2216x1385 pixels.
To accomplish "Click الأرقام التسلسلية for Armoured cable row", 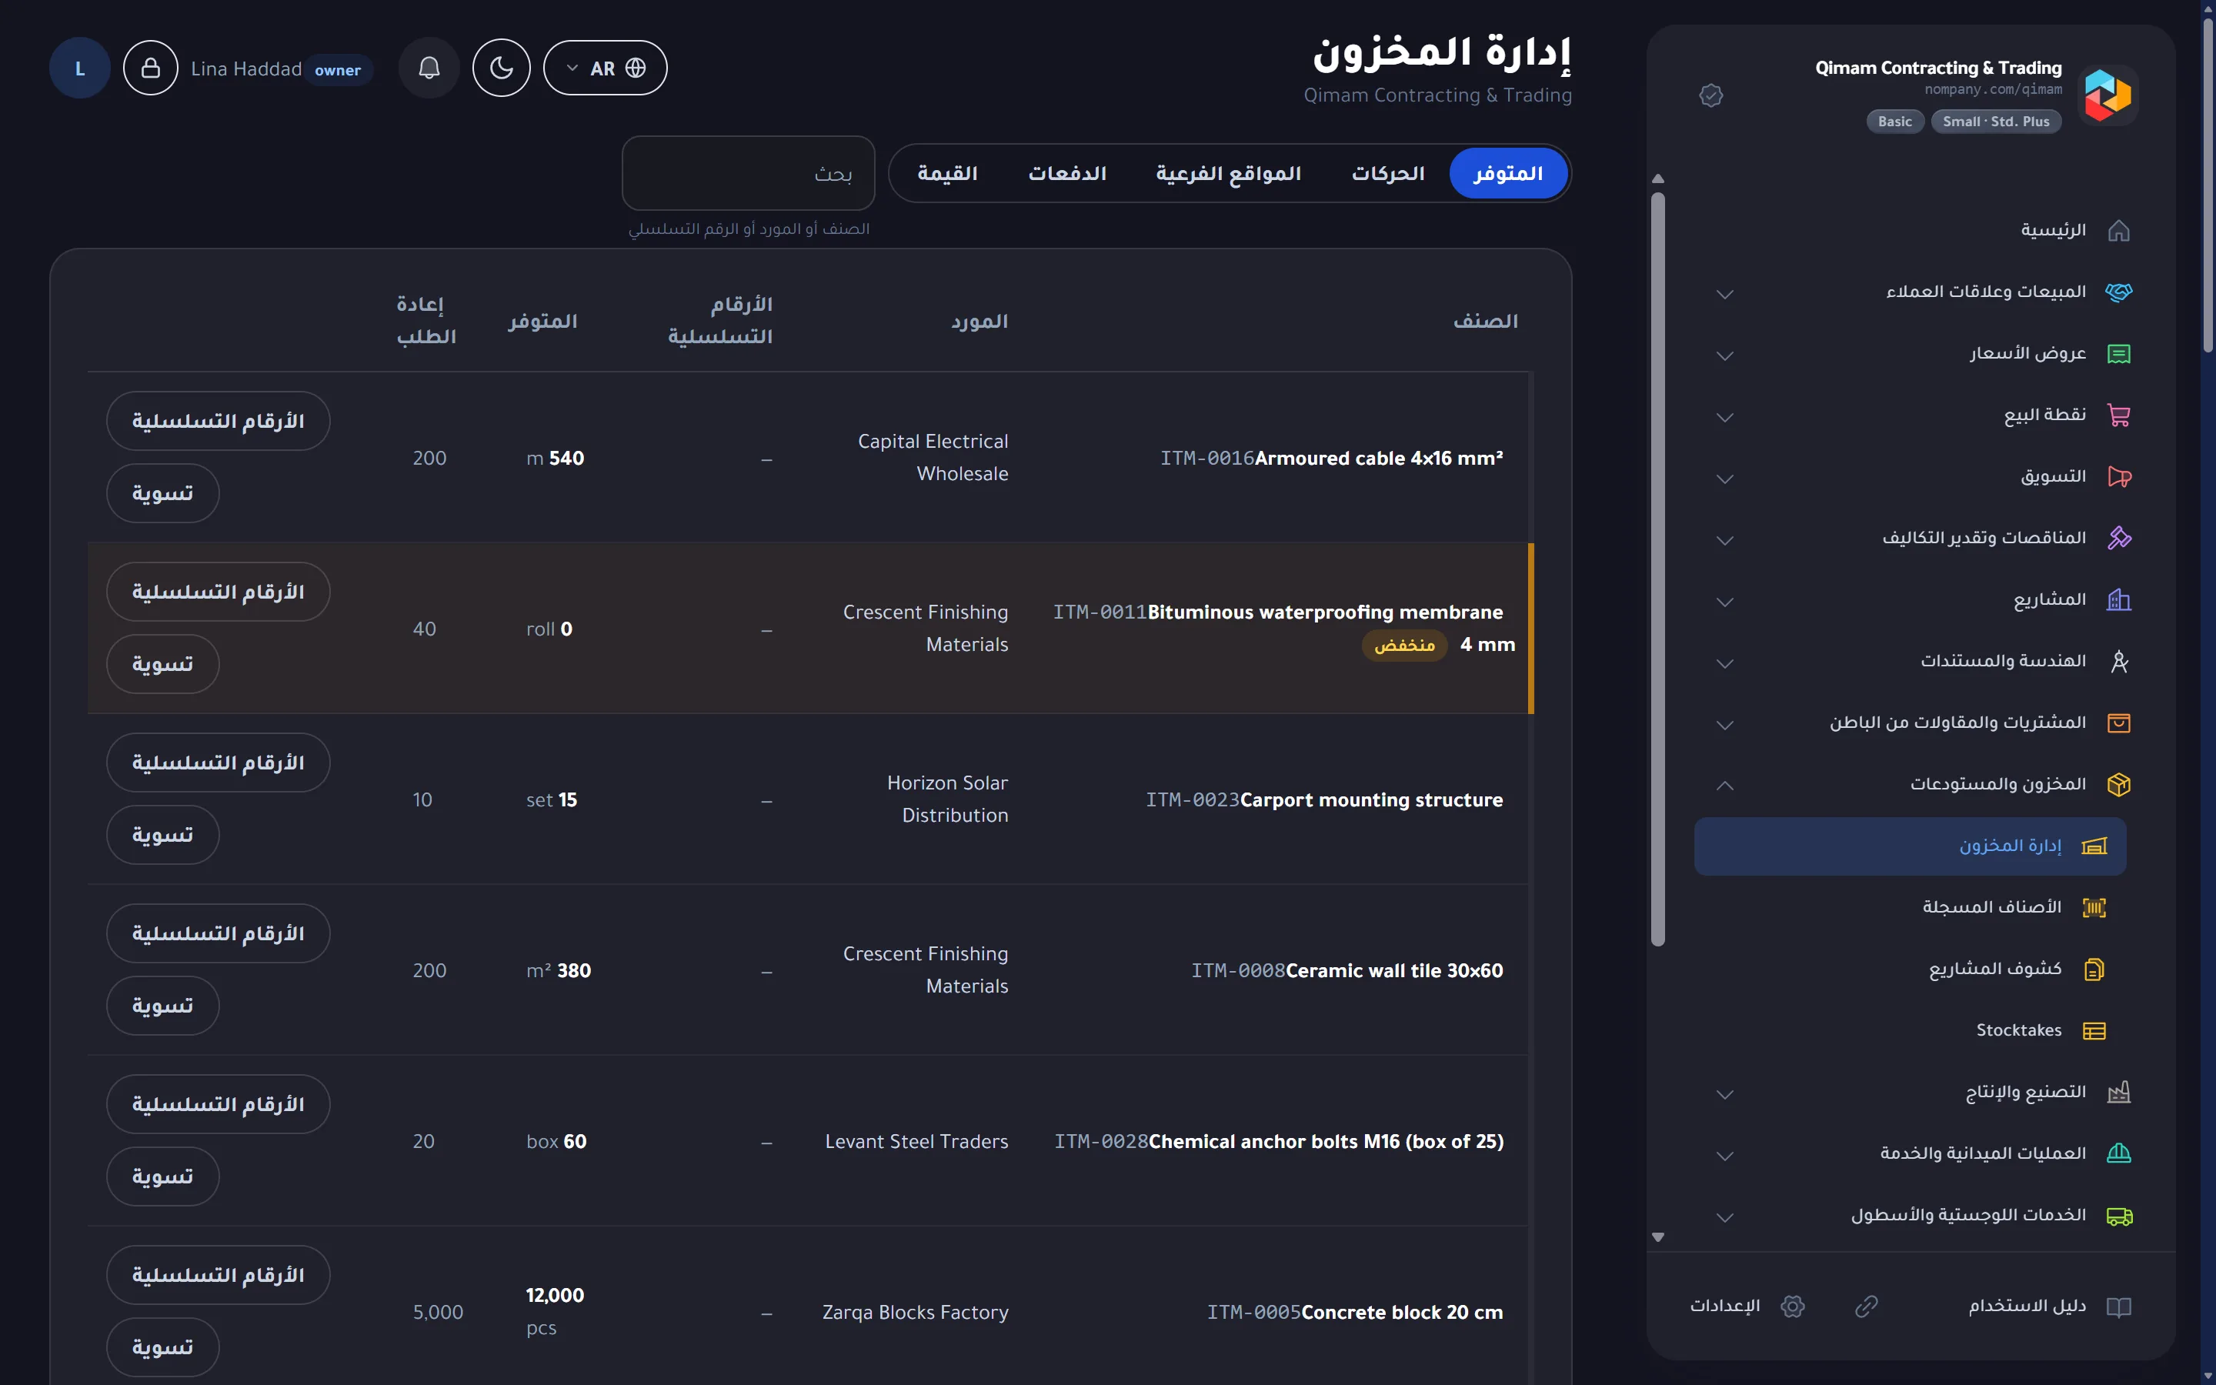I will coord(218,420).
